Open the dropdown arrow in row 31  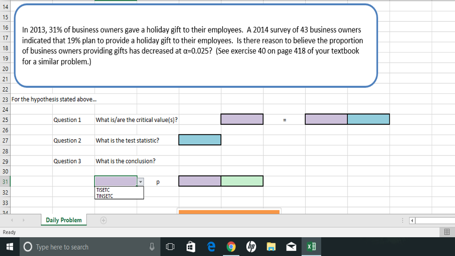pos(140,182)
